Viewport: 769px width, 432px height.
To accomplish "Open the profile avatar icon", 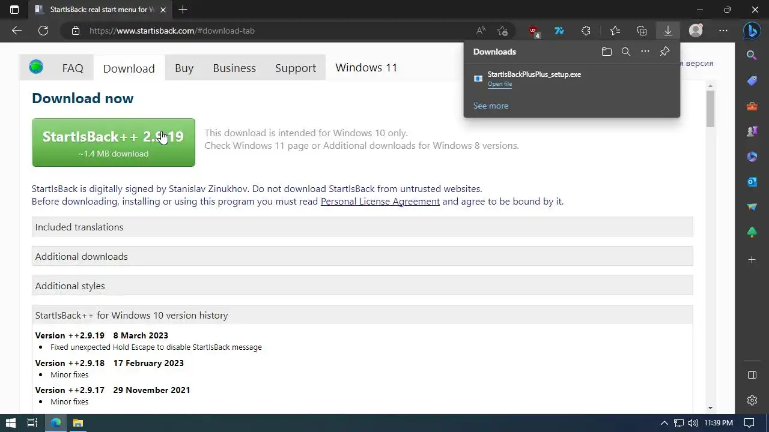I will (696, 31).
